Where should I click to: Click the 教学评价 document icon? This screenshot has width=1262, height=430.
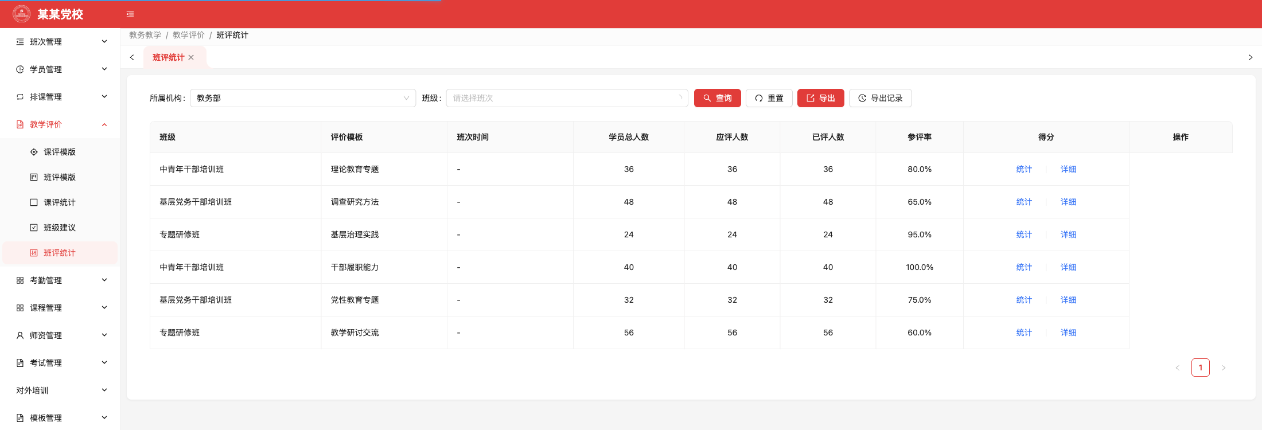20,124
